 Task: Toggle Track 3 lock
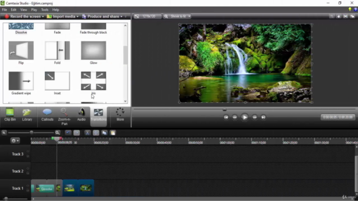28,156
